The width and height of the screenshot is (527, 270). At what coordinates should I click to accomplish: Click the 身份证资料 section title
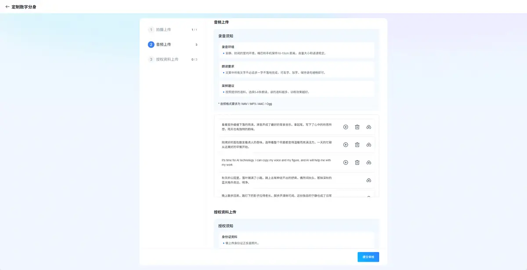tap(230, 237)
